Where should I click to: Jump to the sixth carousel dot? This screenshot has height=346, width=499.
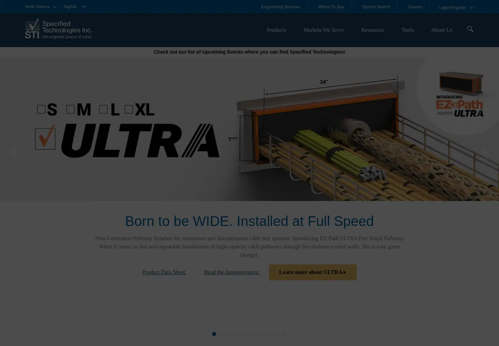249,334
